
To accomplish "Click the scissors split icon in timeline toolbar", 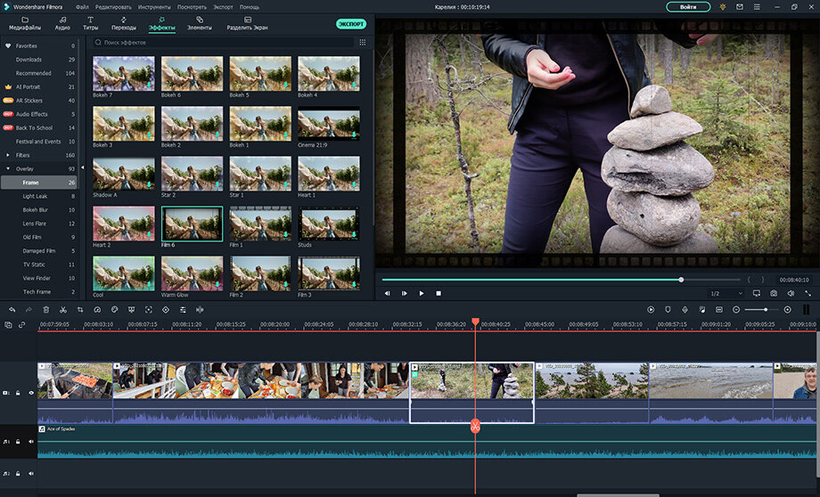I will point(62,310).
